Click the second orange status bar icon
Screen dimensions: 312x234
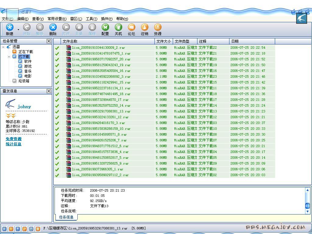[11, 229]
